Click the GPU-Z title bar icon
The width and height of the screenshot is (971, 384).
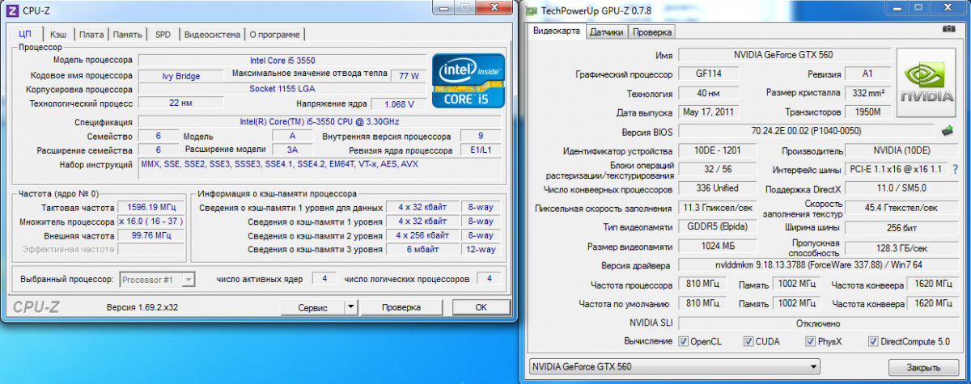click(x=531, y=11)
